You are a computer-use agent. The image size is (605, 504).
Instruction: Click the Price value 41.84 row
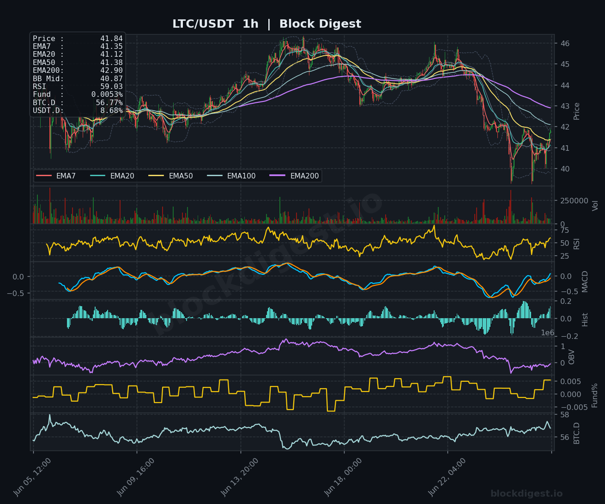tap(78, 39)
